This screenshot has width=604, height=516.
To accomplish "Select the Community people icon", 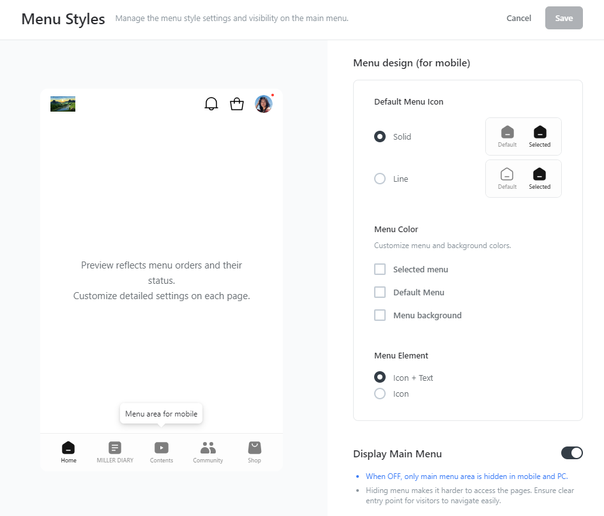I will (208, 448).
